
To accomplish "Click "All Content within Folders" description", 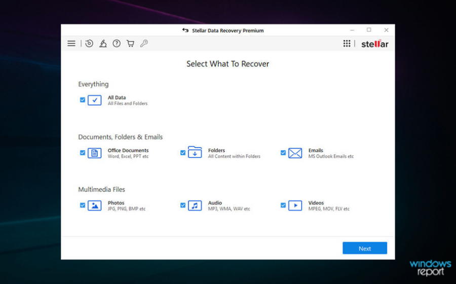I will click(234, 156).
